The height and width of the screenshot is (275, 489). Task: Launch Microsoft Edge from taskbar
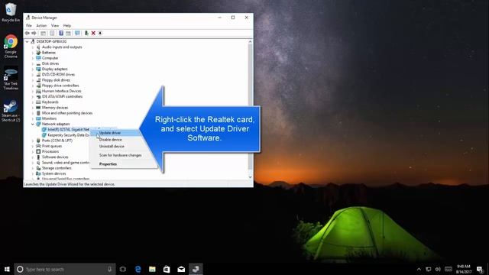138,269
